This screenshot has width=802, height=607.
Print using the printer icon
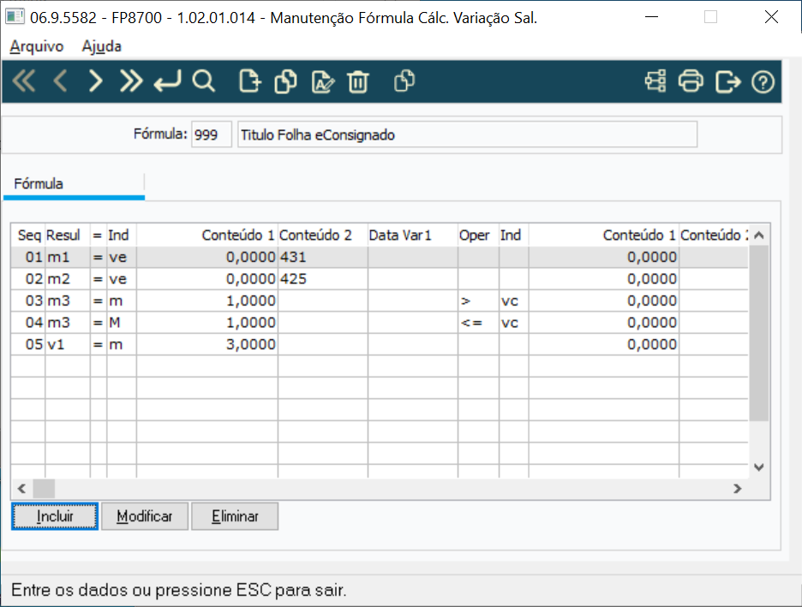coord(691,81)
